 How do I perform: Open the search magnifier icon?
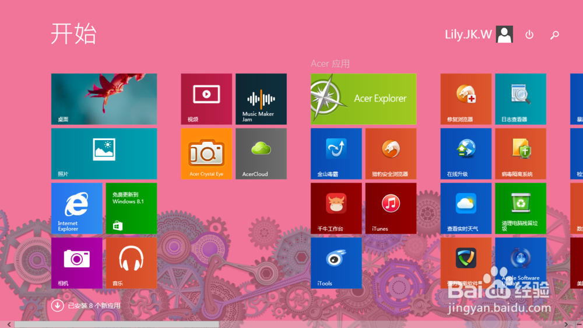tap(554, 35)
